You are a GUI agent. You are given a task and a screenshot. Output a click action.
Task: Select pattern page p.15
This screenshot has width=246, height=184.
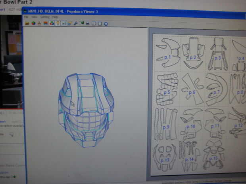click(x=213, y=155)
